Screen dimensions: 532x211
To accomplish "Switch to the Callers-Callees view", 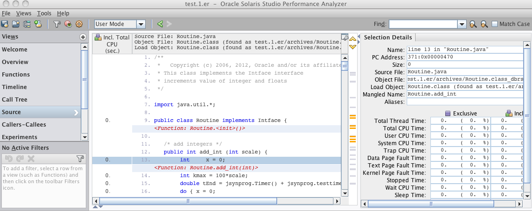I will [40, 125].
